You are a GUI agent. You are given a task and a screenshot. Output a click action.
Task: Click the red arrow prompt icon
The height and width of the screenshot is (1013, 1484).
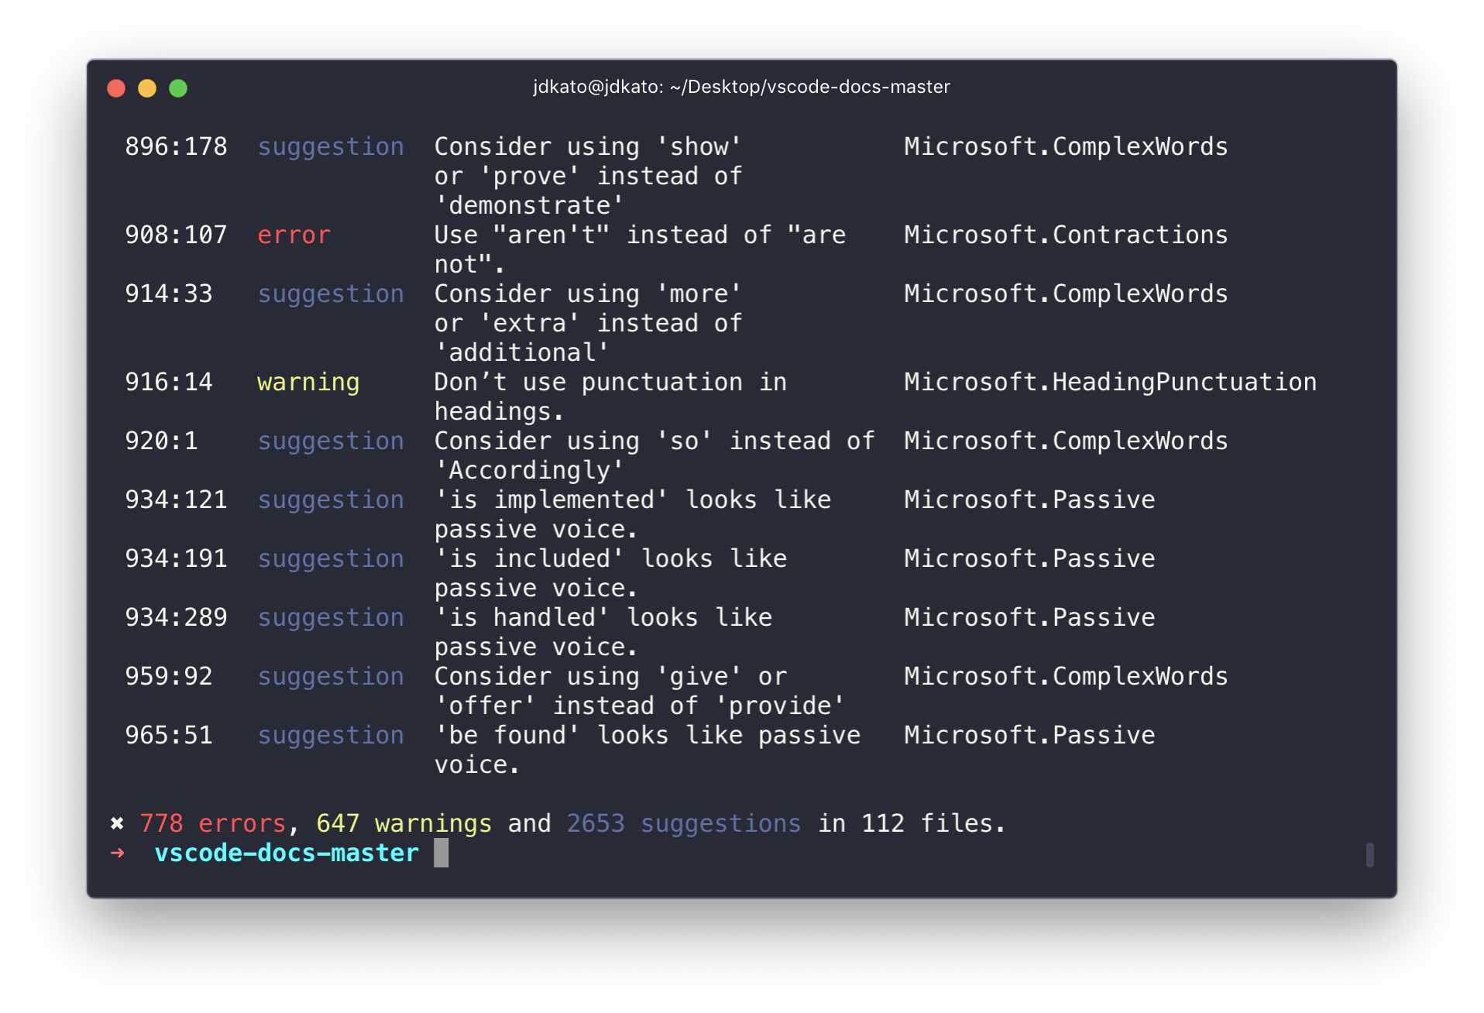tap(118, 853)
